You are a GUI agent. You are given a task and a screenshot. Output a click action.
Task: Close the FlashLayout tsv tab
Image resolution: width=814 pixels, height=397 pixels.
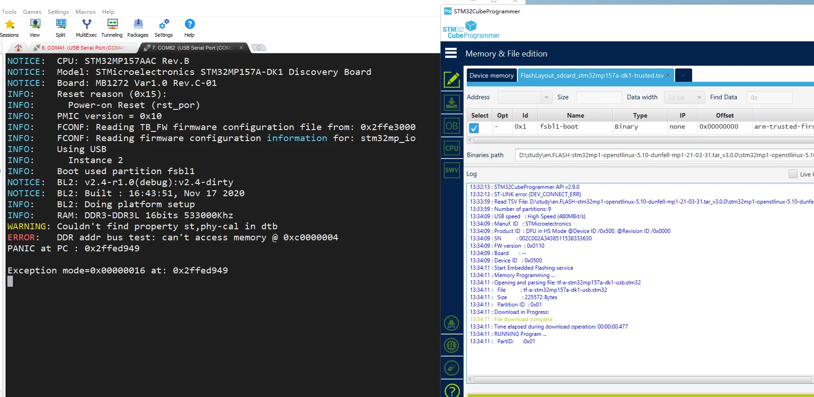tap(668, 75)
